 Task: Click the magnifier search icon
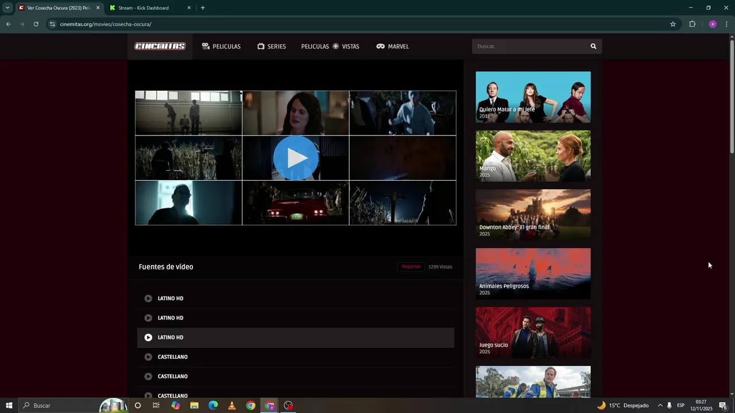click(x=593, y=46)
